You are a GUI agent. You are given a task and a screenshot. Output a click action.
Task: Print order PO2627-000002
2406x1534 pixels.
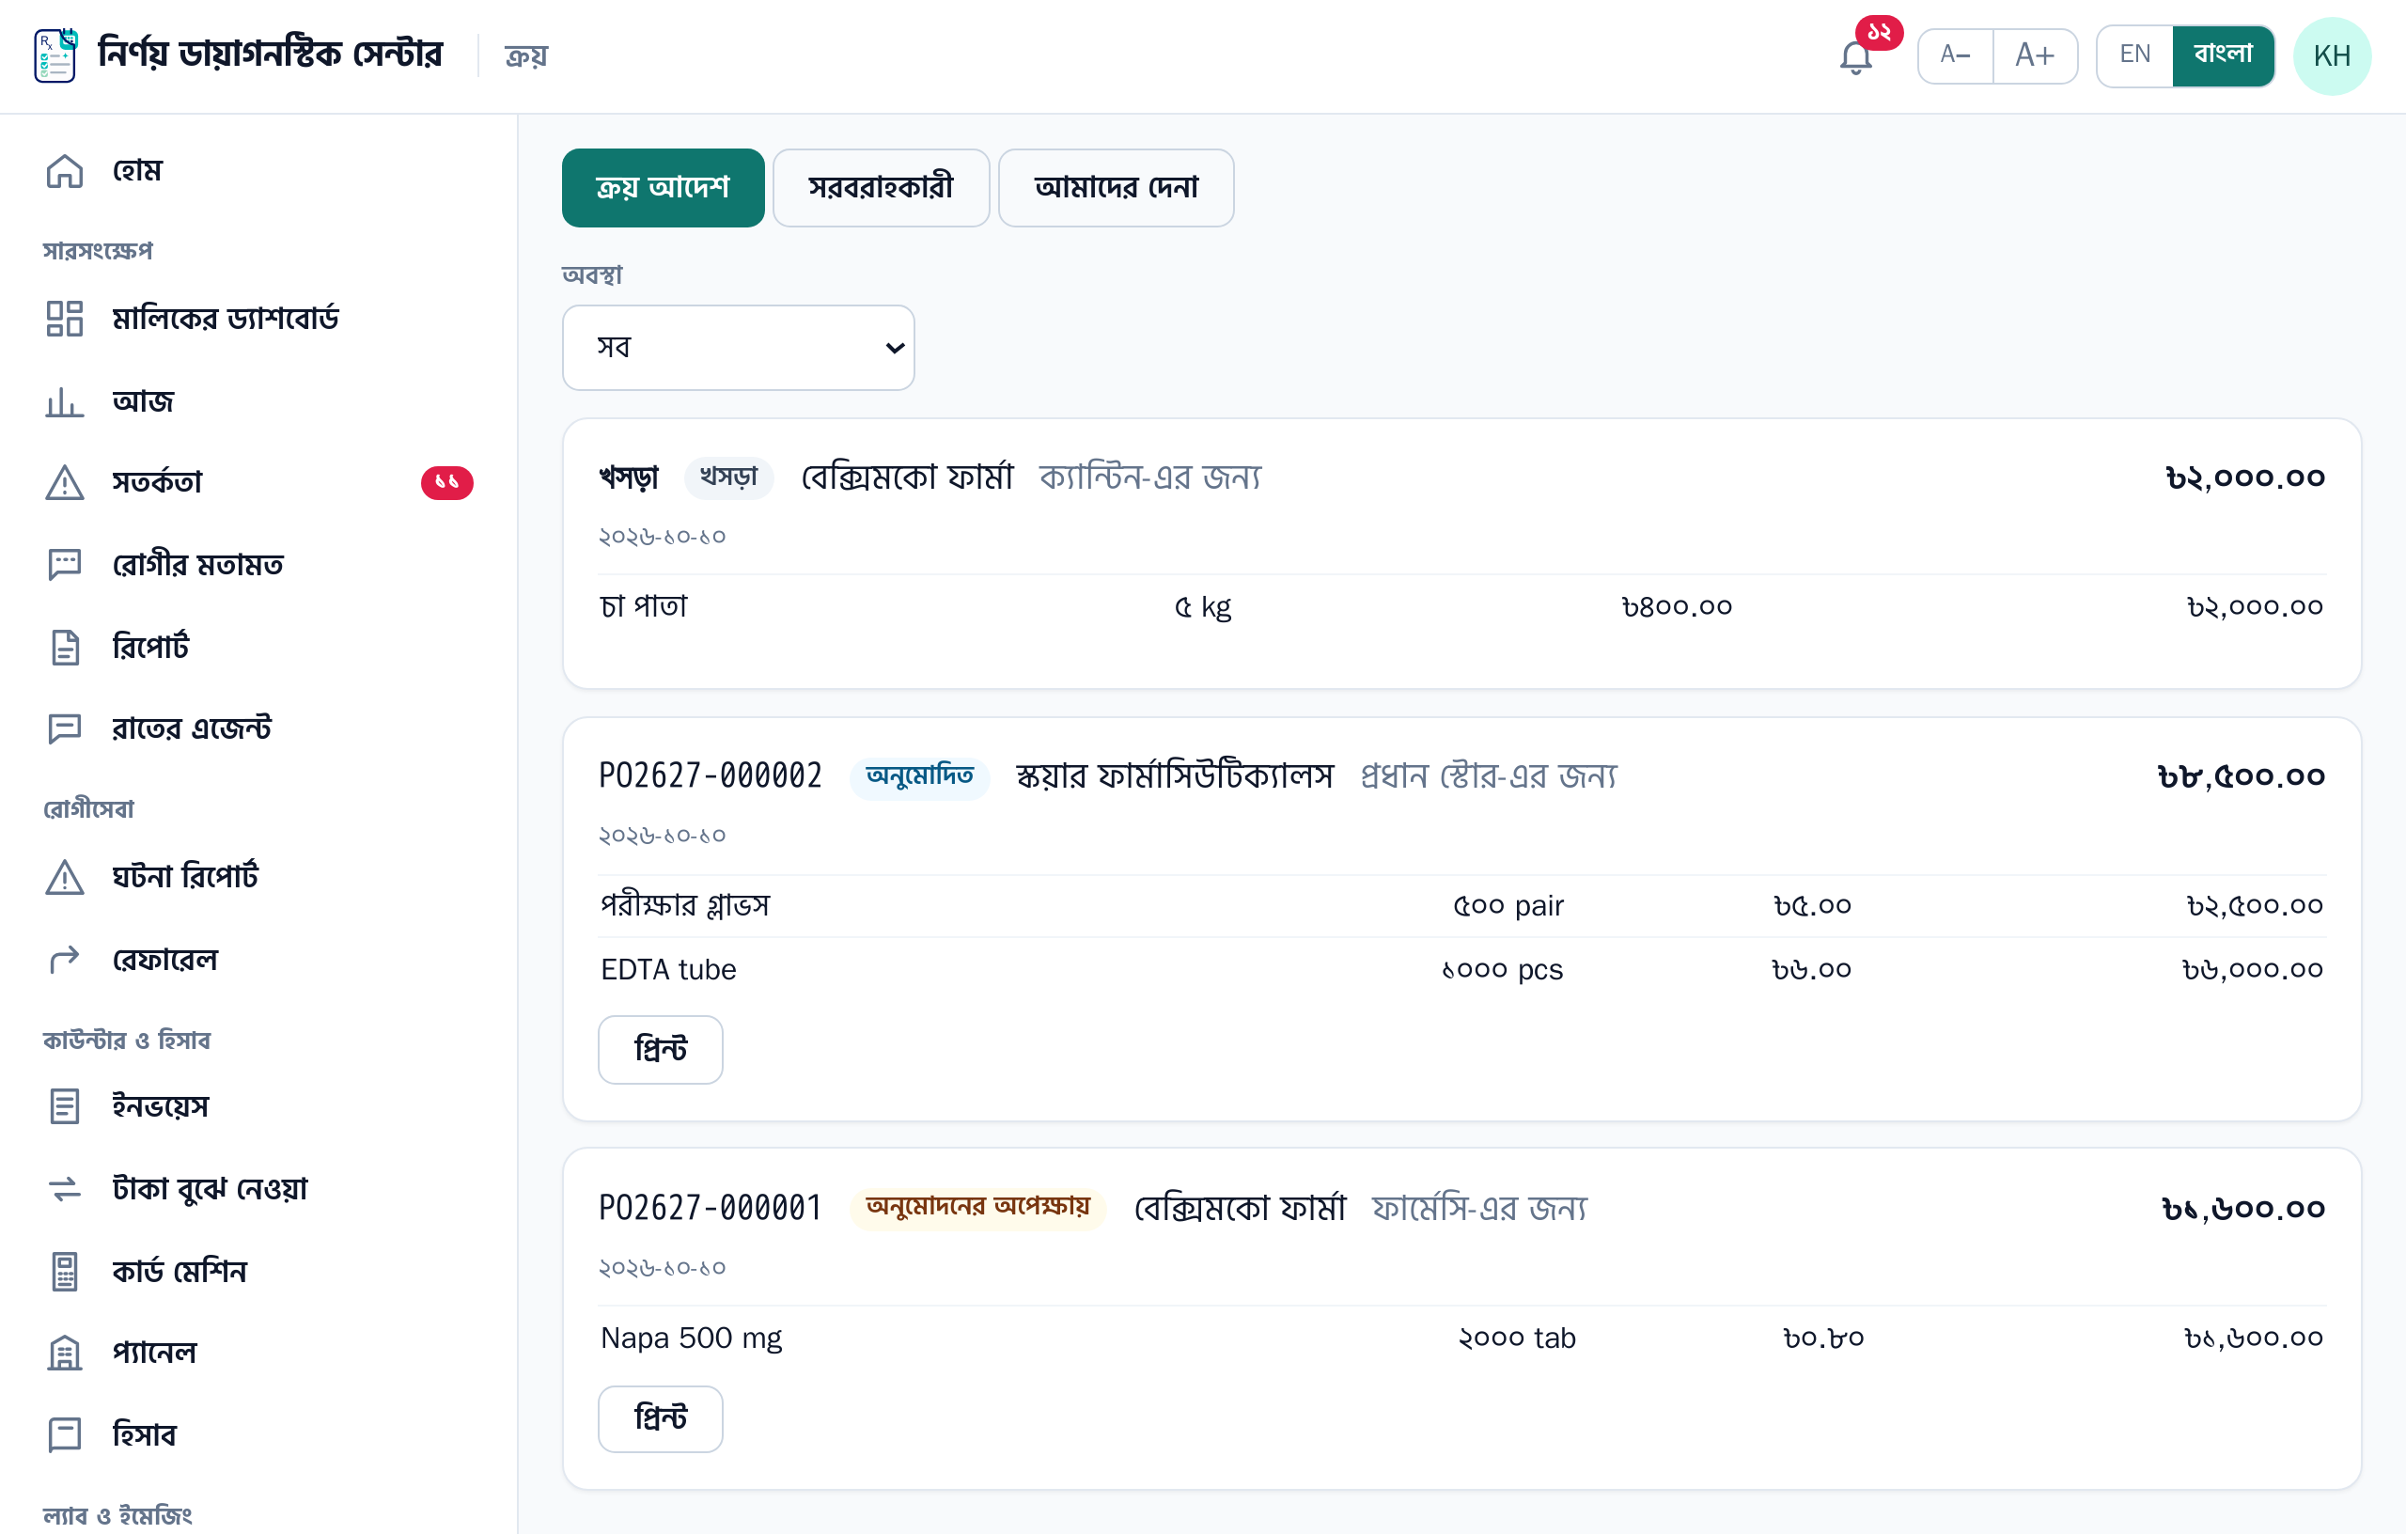[x=661, y=1049]
